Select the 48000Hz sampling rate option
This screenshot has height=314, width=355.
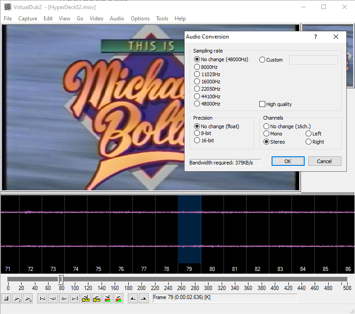[207, 104]
